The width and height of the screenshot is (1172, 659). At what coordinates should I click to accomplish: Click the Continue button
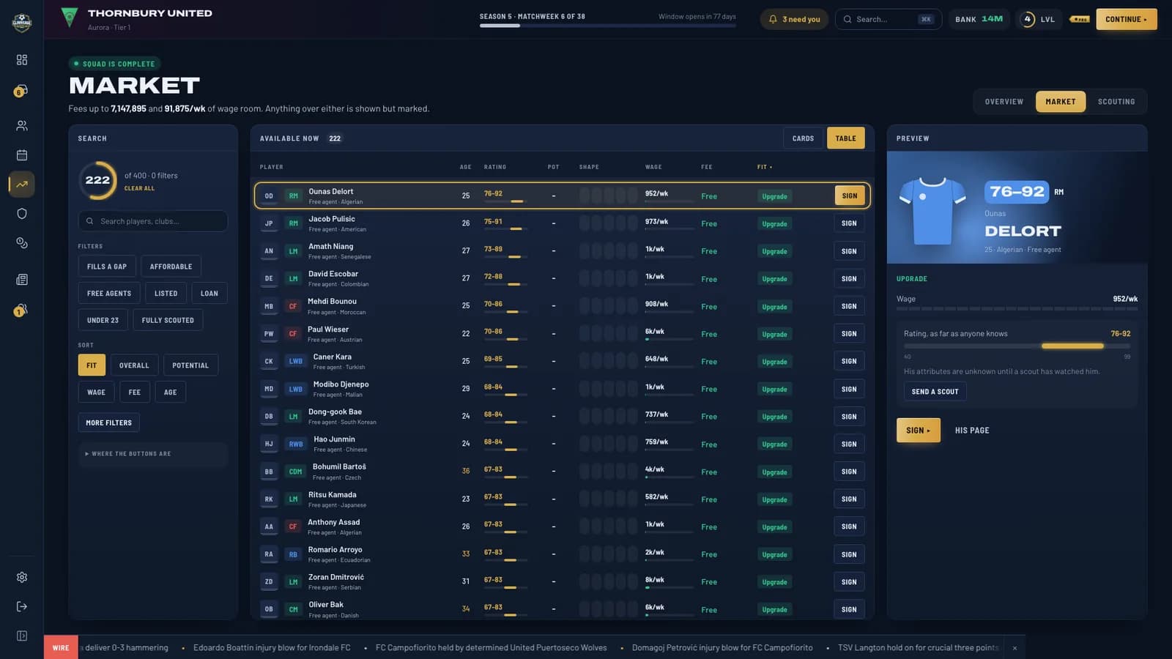[1126, 19]
